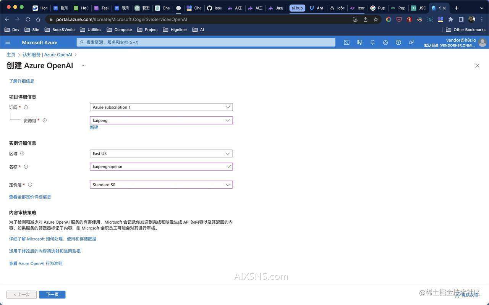Open Azure Cloud Shell terminal

click(x=347, y=42)
